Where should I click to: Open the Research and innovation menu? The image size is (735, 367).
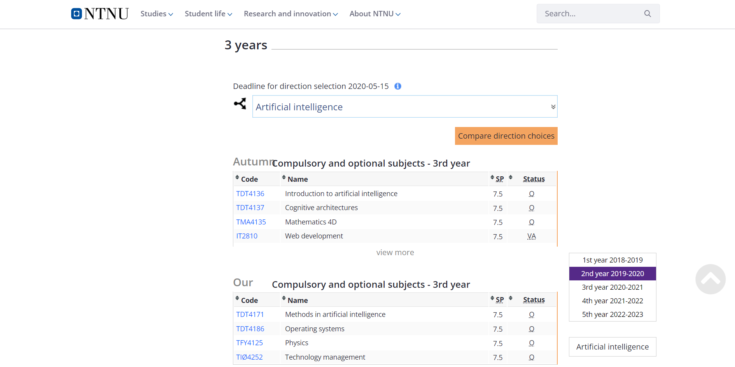[x=291, y=14]
